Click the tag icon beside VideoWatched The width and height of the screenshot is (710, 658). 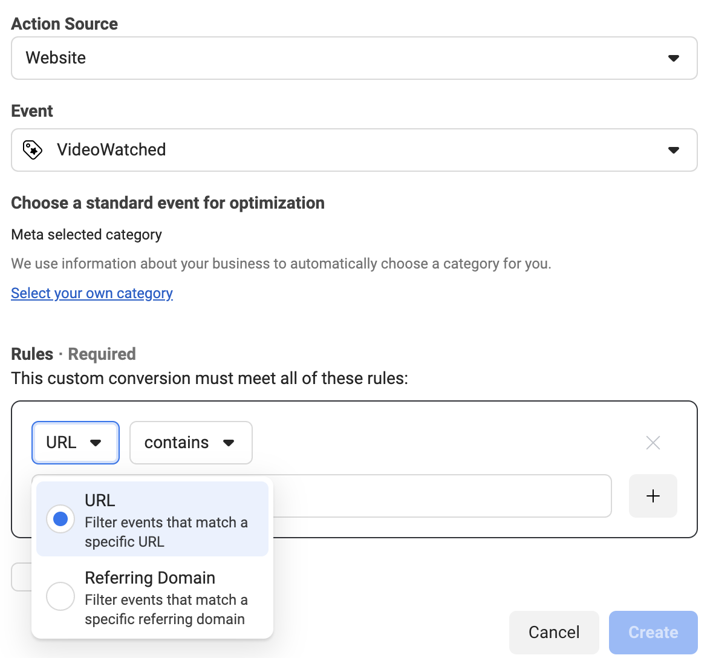pyautogui.click(x=33, y=150)
